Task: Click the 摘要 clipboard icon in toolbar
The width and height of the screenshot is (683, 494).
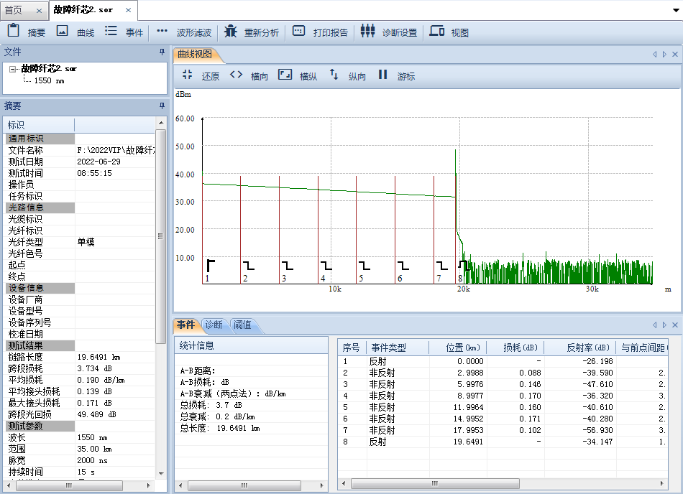Action: pos(13,31)
